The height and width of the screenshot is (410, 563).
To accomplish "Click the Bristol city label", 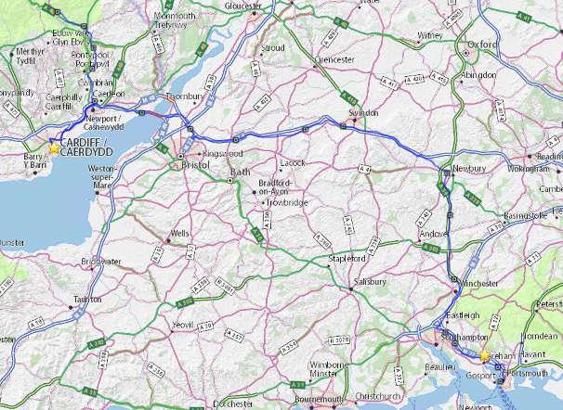I will coord(196,165).
